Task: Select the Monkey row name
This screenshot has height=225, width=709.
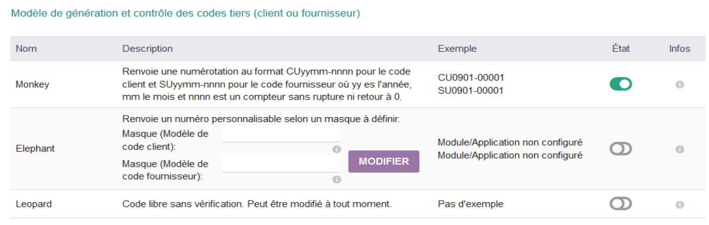Action: click(x=32, y=85)
